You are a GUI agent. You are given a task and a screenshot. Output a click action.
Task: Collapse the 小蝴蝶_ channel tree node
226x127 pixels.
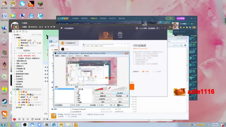click(x=15, y=38)
